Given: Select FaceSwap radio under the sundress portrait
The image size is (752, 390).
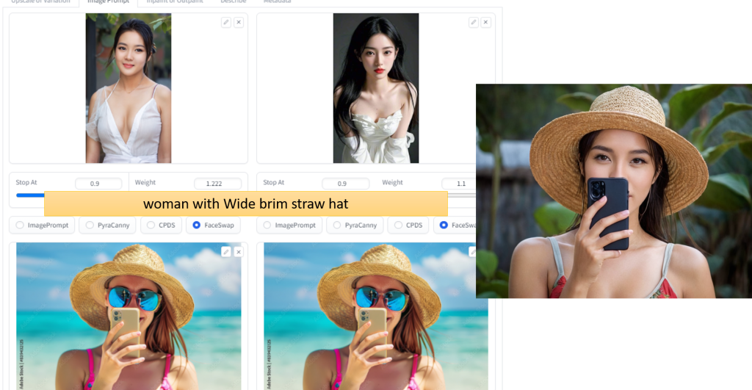Looking at the screenshot, I should click(196, 225).
